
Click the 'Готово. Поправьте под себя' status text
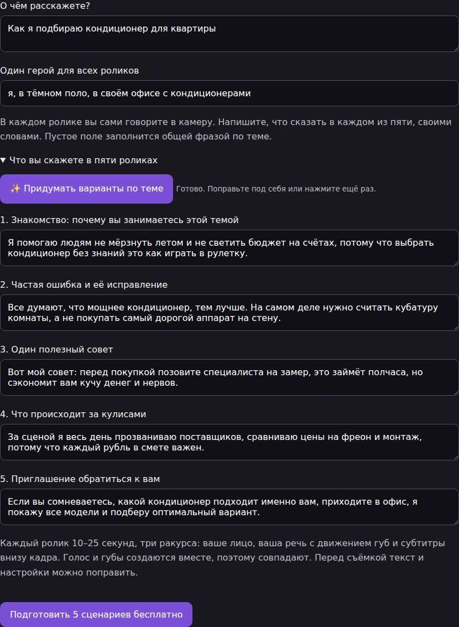(x=276, y=189)
